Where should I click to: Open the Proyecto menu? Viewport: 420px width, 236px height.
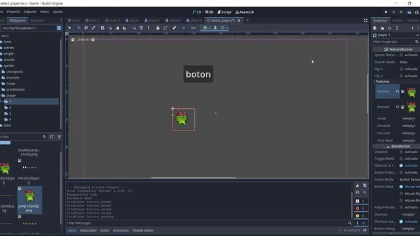13,12
